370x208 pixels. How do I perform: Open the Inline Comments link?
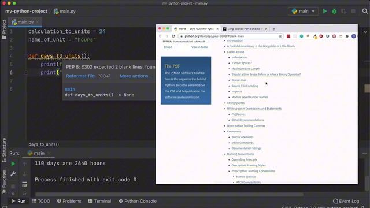point(242,143)
